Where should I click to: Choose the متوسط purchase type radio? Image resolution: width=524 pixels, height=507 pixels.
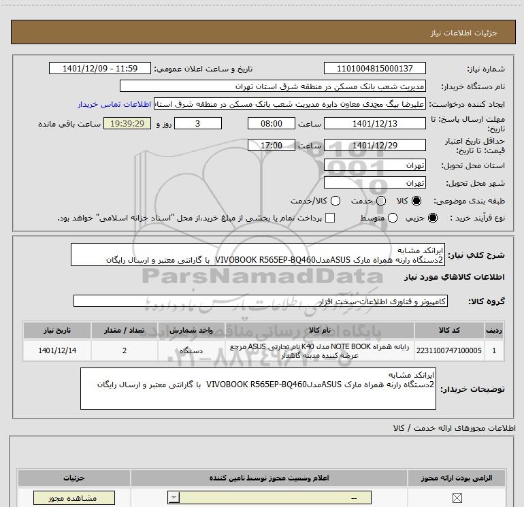click(393, 218)
